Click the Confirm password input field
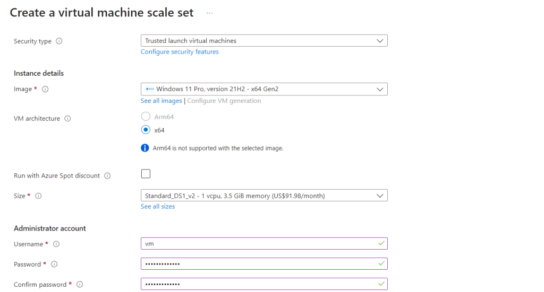544x292 pixels. click(x=260, y=284)
